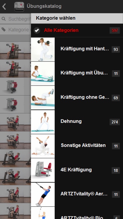
Task: Toggle the Alle Kategorien checkmark
Action: click(x=37, y=30)
